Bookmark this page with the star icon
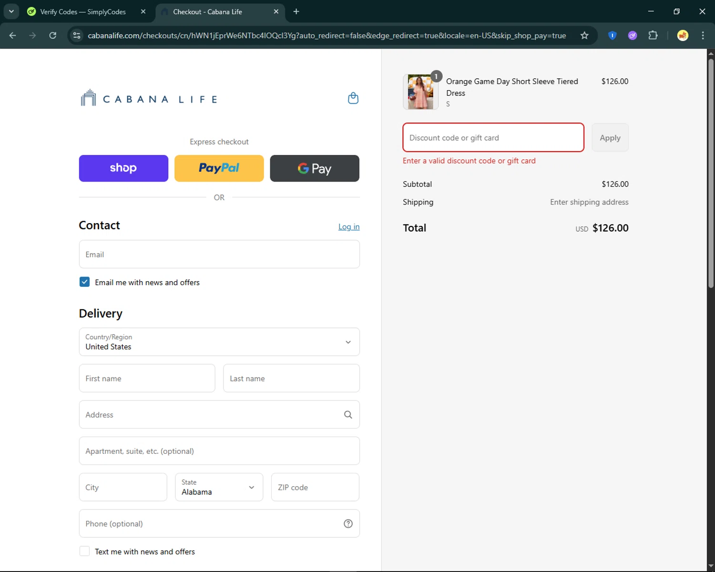 coord(584,35)
